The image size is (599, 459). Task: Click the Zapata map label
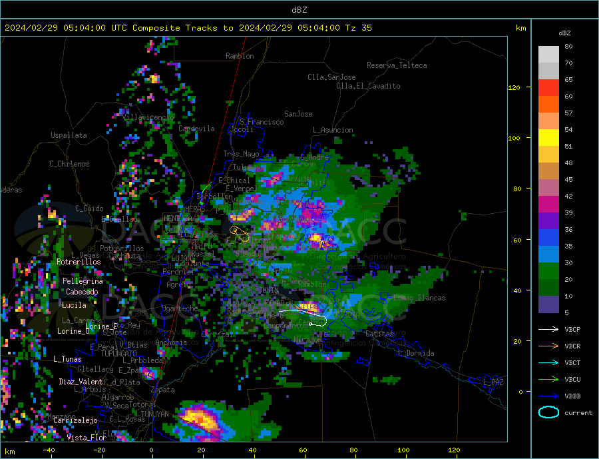[x=163, y=390]
